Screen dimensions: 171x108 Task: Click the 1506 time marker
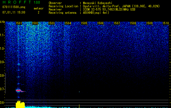point(100,23)
